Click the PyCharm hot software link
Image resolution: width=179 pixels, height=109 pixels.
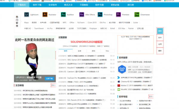tap(81, 23)
